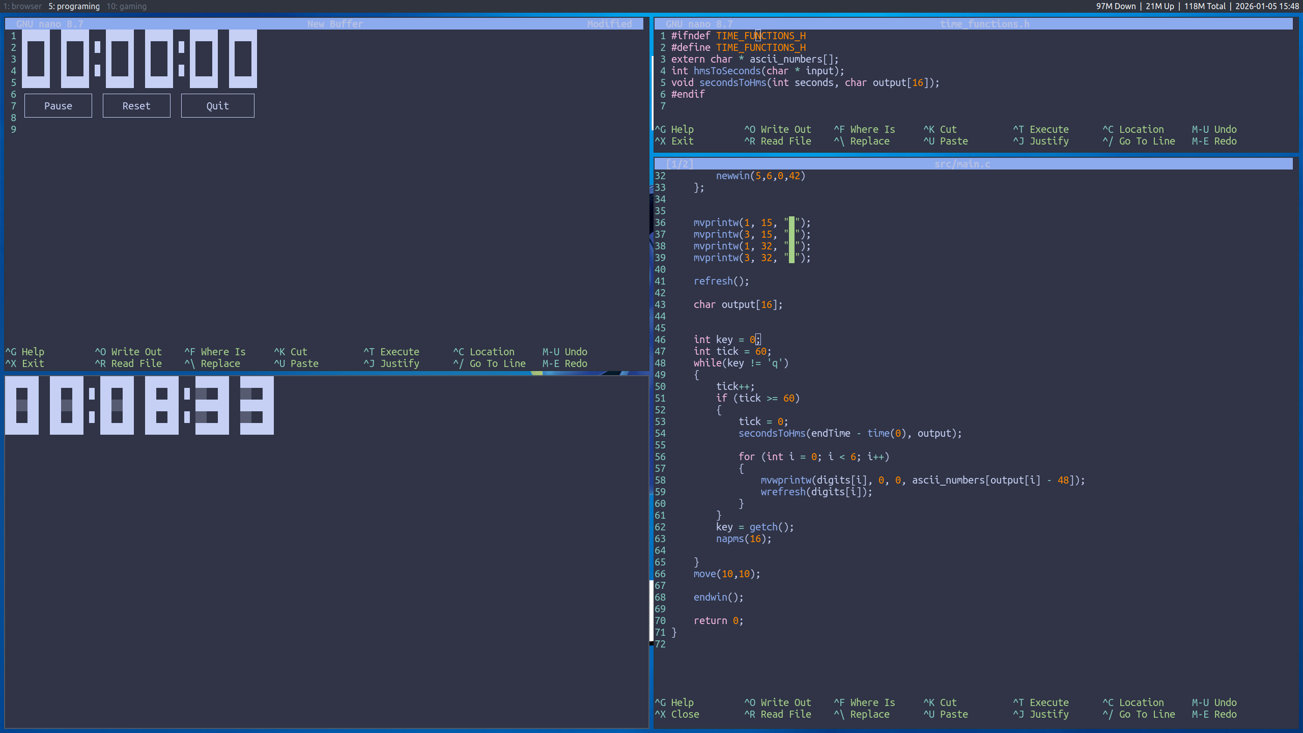Click Go To Line in main.c editor
The width and height of the screenshot is (1303, 733).
[1139, 714]
